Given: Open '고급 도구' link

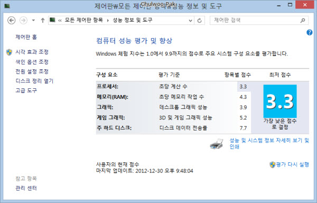Looking at the screenshot, I should pos(26,90).
